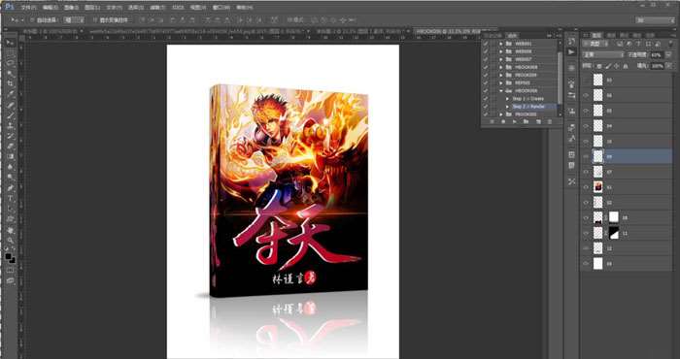Open the 图像 (Image) menu
The image size is (680, 359).
(x=72, y=8)
